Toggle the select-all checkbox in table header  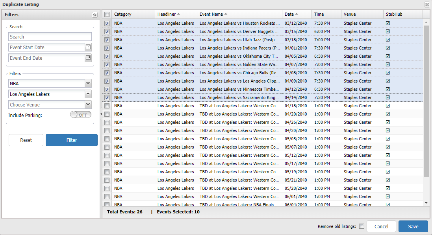107,14
